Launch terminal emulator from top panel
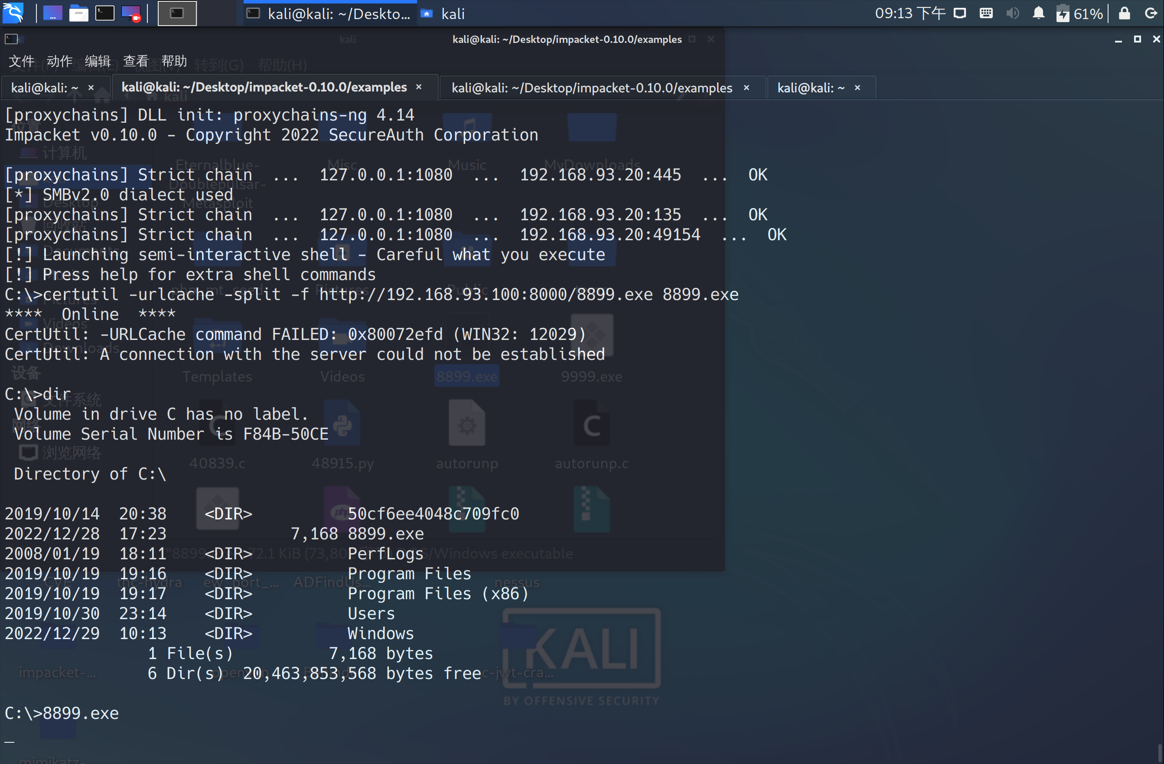Image resolution: width=1164 pixels, height=764 pixels. point(104,13)
